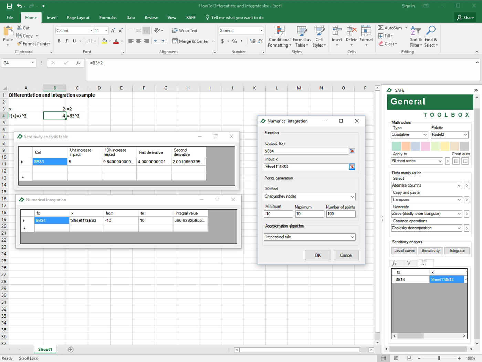Viewport: 482px width, 362px height.
Task: Click the Paste clipboard icon
Action: coord(8,31)
